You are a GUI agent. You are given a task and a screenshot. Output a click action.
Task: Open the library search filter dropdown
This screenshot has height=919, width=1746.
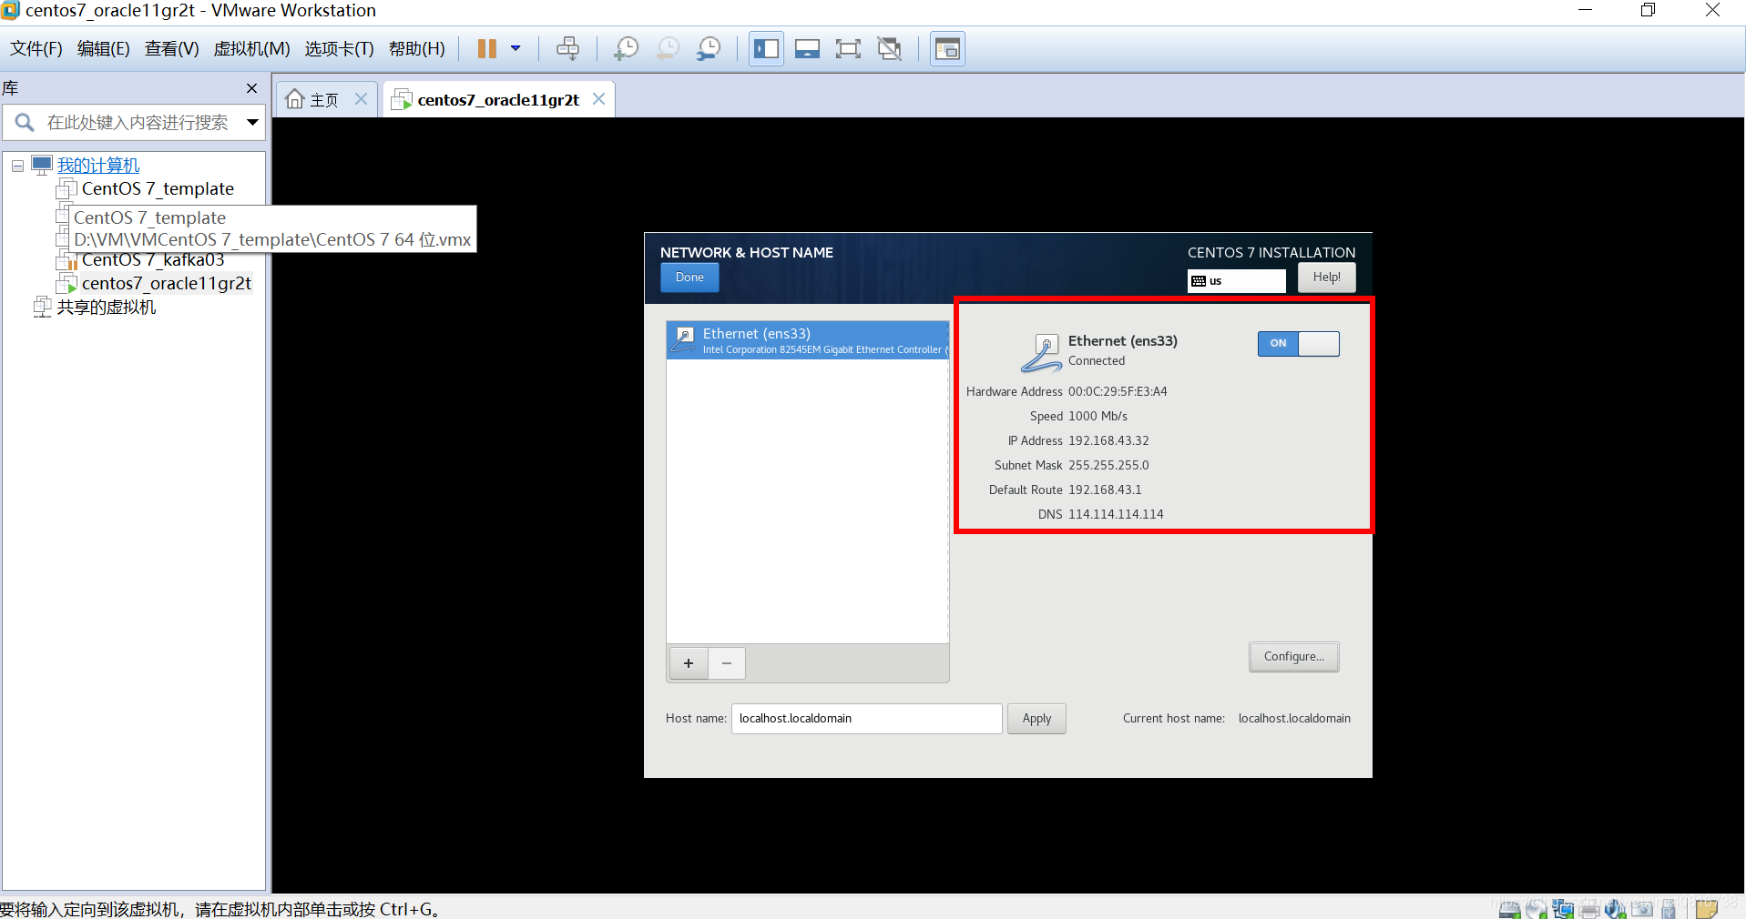pyautogui.click(x=252, y=123)
